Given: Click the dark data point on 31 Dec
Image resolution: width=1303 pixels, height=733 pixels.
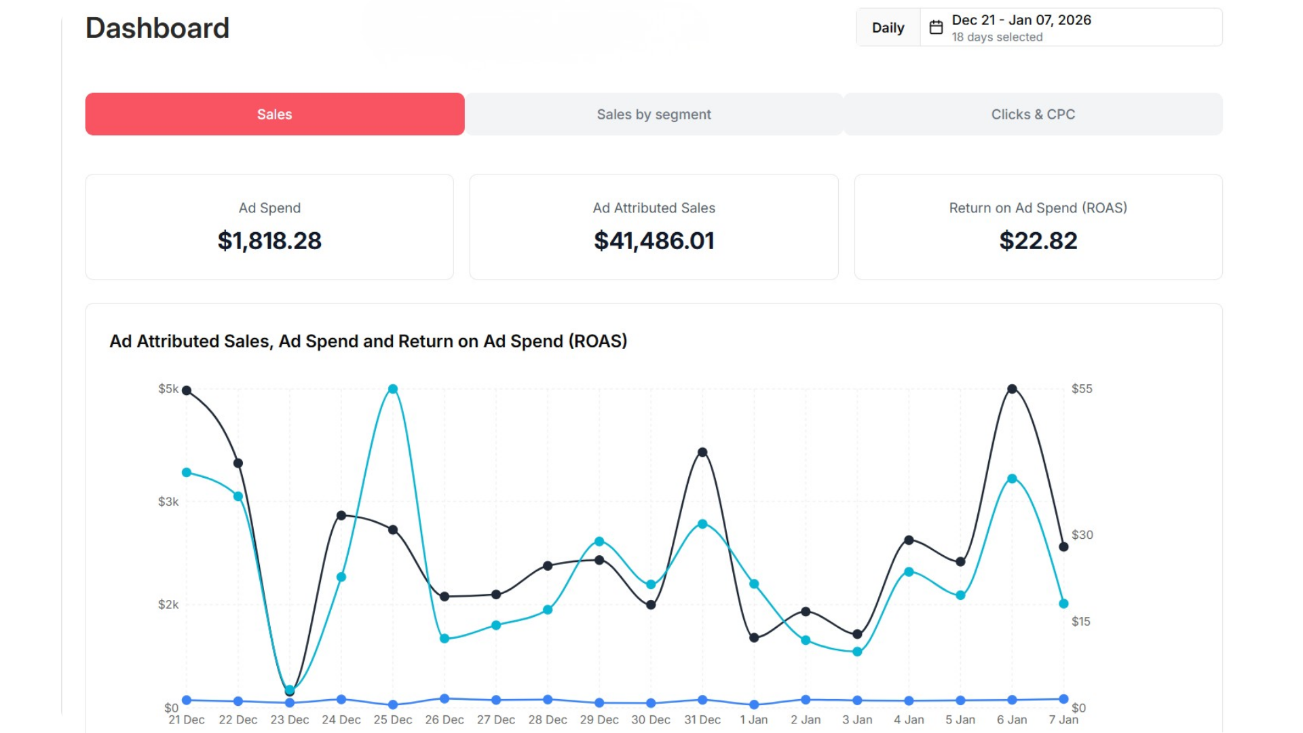Looking at the screenshot, I should coord(702,452).
